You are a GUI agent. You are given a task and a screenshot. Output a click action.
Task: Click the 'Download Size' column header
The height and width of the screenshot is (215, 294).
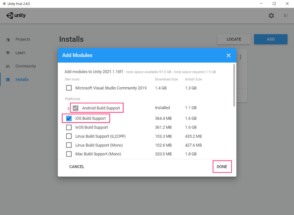pos(166,79)
